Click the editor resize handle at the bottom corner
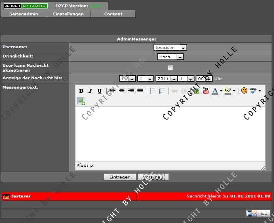The image size is (274, 223). [x=263, y=168]
